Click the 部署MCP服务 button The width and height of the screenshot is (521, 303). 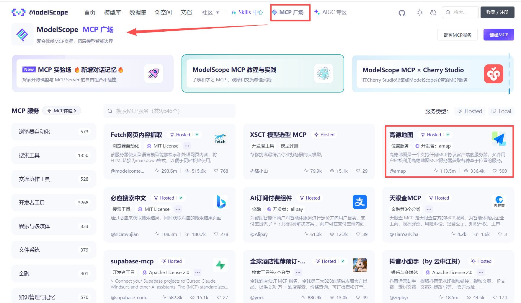[458, 35]
